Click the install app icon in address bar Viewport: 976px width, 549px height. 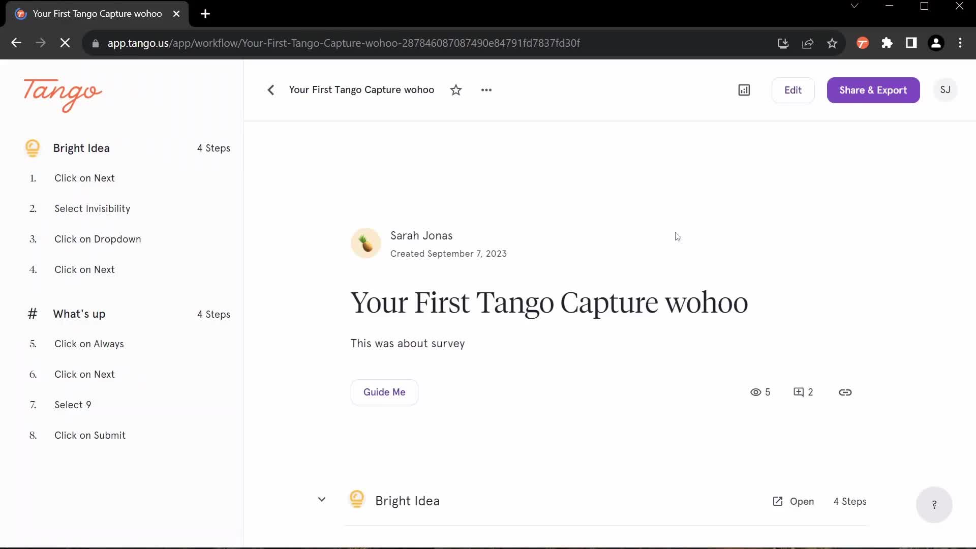(x=783, y=43)
